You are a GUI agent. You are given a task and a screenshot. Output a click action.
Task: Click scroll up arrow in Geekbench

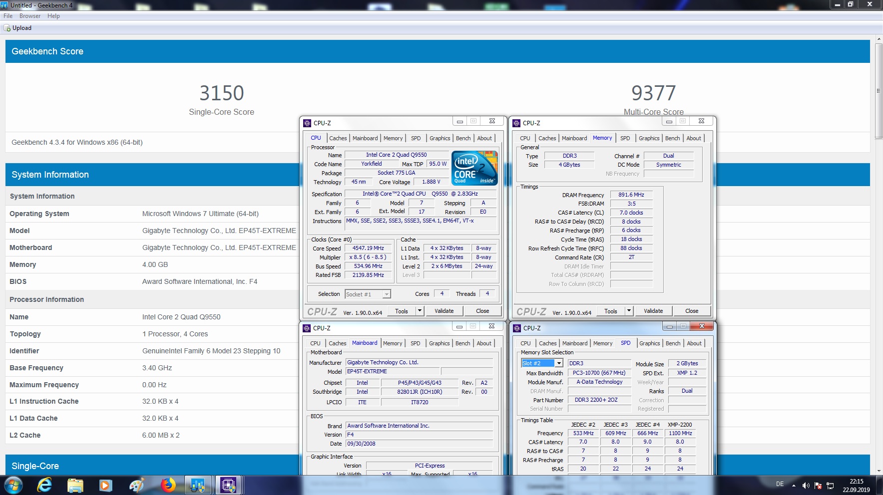pos(879,39)
